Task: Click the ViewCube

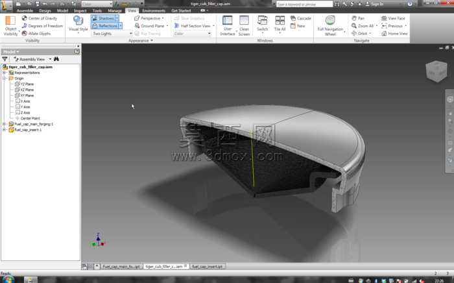Action: coord(436,71)
